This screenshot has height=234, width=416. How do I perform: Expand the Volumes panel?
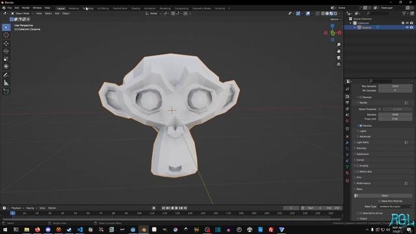tap(361, 148)
